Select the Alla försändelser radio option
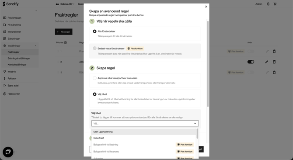 [x=94, y=31]
